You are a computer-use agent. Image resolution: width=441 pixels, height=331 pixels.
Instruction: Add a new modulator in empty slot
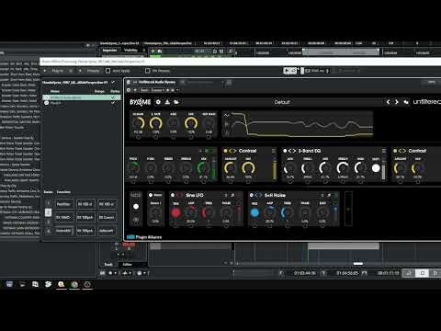tap(348, 209)
